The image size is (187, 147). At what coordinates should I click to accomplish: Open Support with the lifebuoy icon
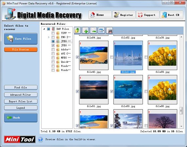[148, 15]
